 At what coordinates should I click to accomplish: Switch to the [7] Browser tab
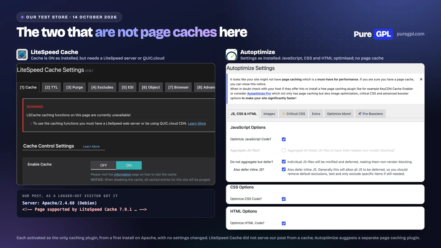[x=178, y=87]
